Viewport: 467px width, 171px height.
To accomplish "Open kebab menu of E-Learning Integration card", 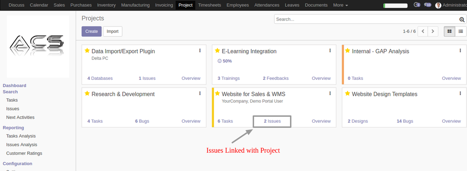I will click(x=330, y=51).
